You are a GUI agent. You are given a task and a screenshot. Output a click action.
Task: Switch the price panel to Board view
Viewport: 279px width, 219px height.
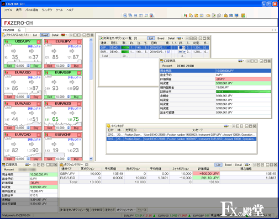click(45, 35)
